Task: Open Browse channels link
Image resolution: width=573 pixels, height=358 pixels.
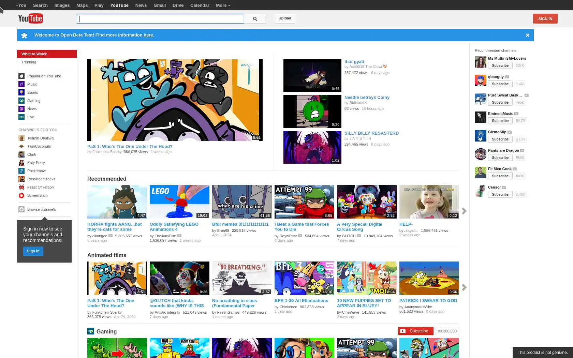Action: click(x=42, y=209)
